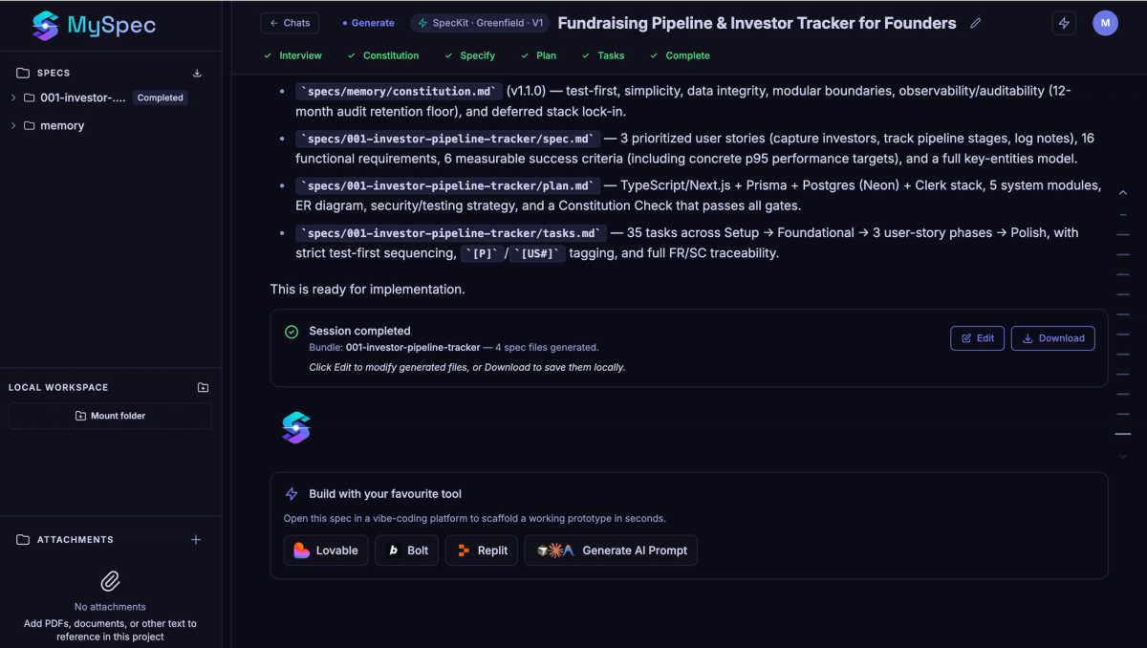Switch to the Tasks step tab
The height and width of the screenshot is (648, 1147).
(603, 55)
